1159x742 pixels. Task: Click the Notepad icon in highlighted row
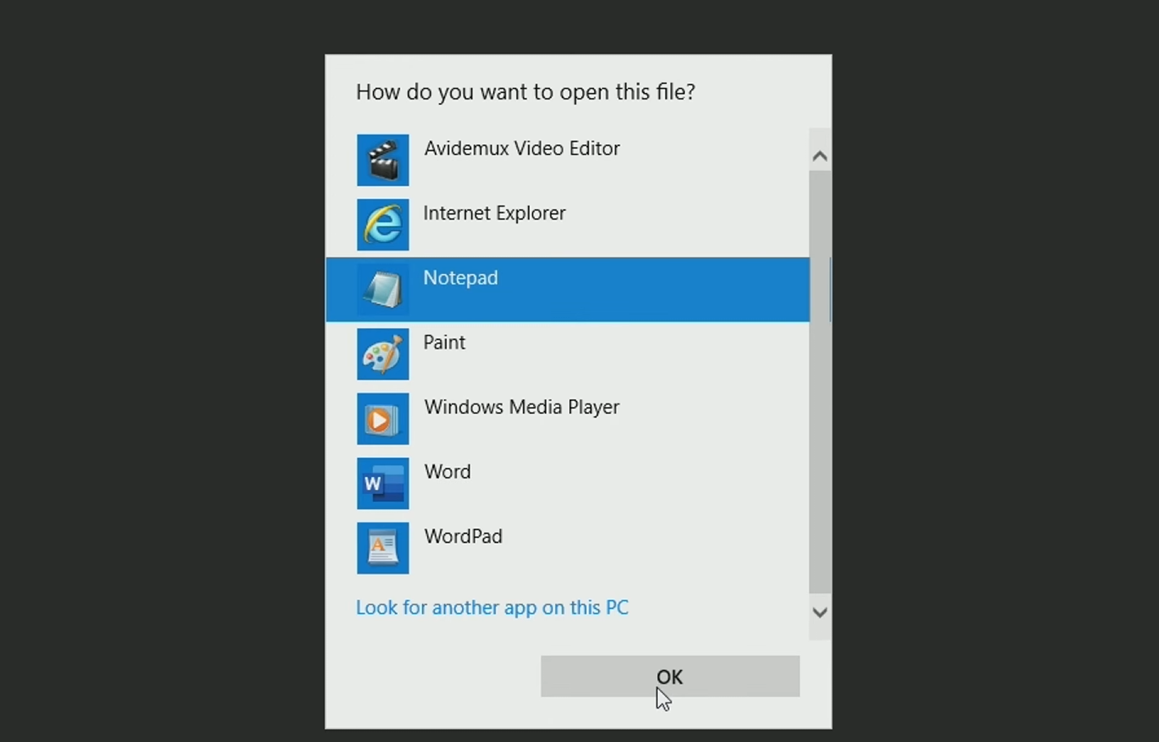pos(383,289)
